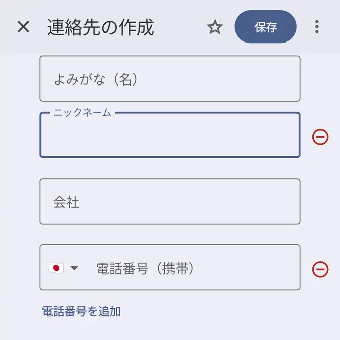Click blank area right of 電話番号を追加
Viewport: 340px width, 340px height.
[x=218, y=311]
